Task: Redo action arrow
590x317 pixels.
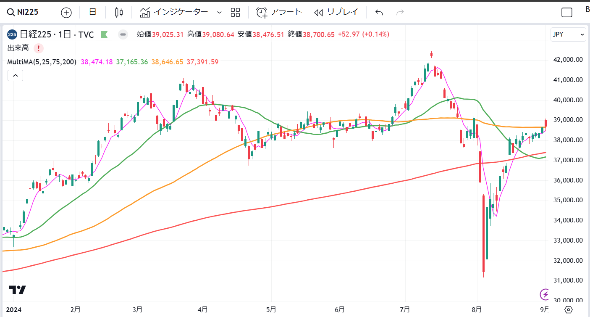Action: [x=400, y=13]
